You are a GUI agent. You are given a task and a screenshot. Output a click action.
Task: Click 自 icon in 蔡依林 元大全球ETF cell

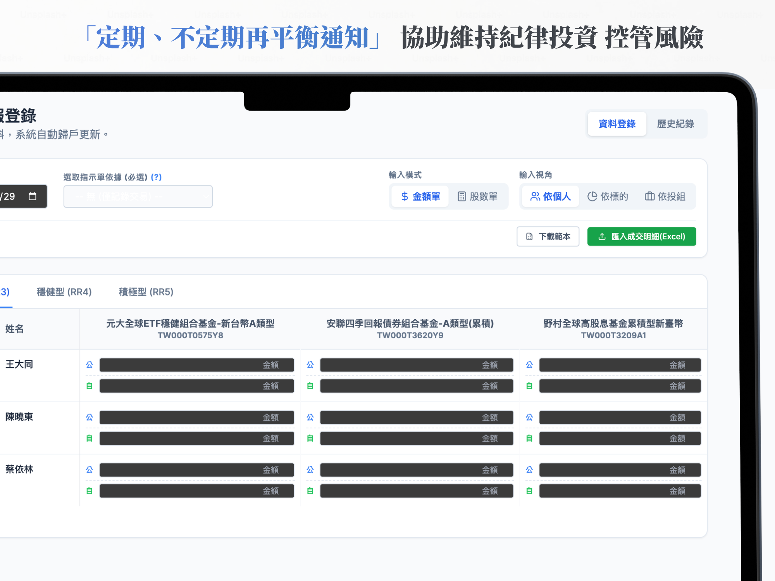[x=90, y=491]
